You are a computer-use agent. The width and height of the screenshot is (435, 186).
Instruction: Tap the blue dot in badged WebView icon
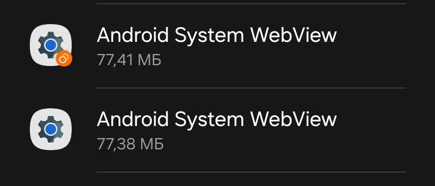click(x=50, y=45)
